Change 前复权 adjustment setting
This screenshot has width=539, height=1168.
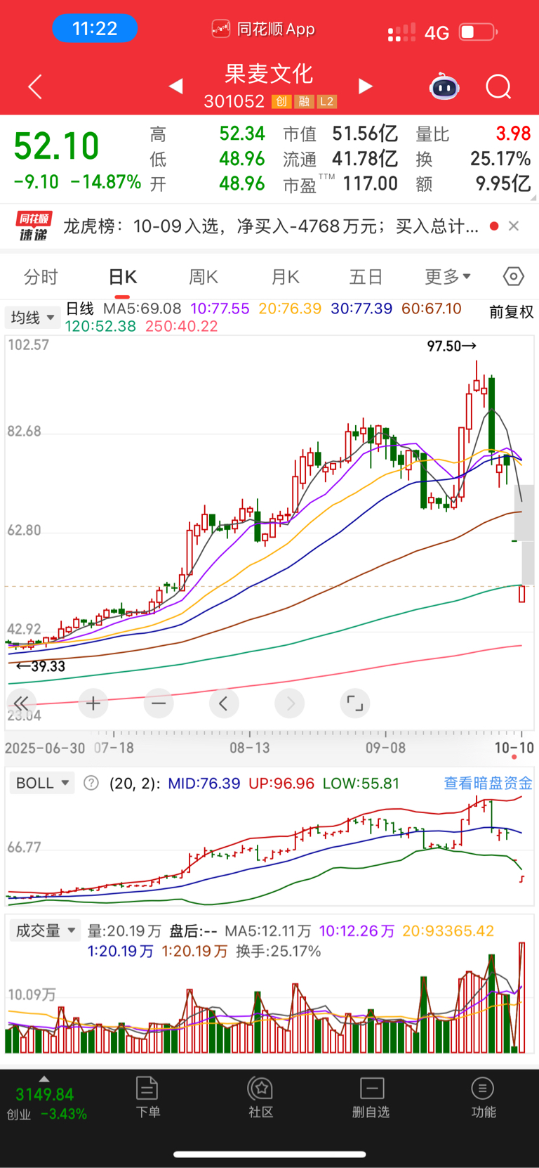click(512, 312)
